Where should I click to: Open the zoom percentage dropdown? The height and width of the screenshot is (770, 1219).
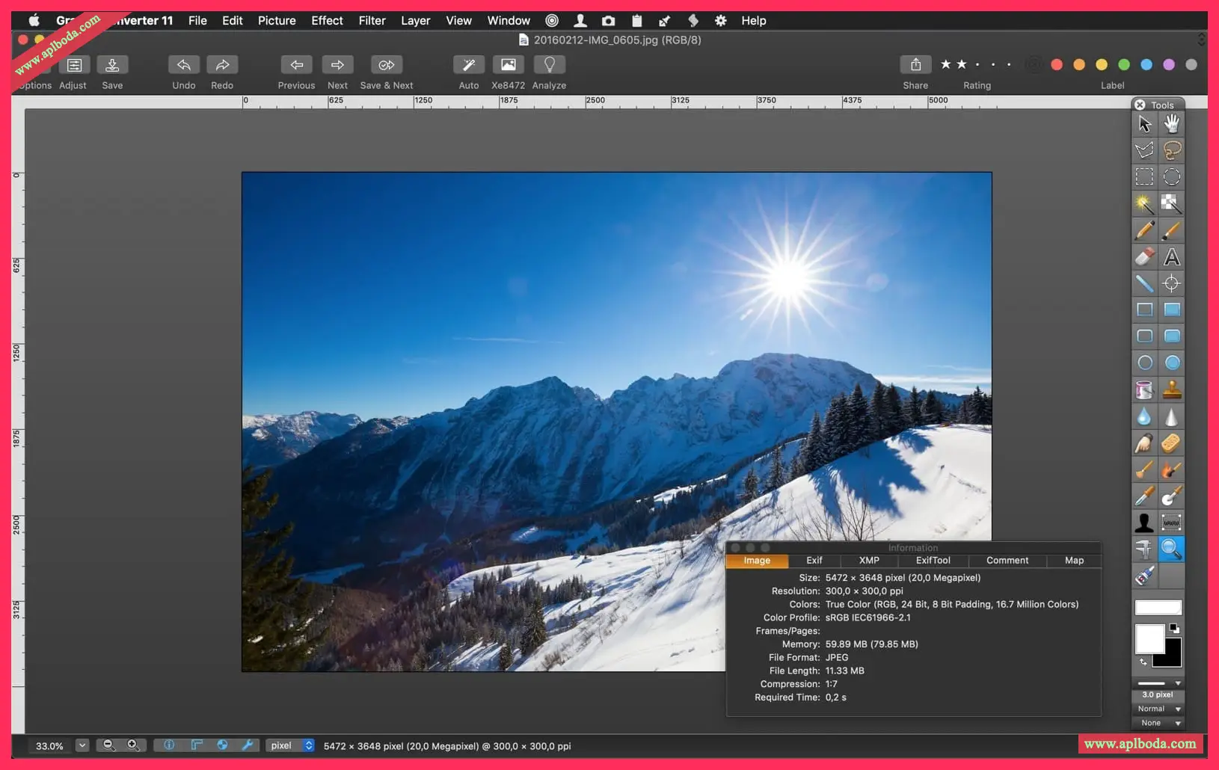[x=82, y=745]
